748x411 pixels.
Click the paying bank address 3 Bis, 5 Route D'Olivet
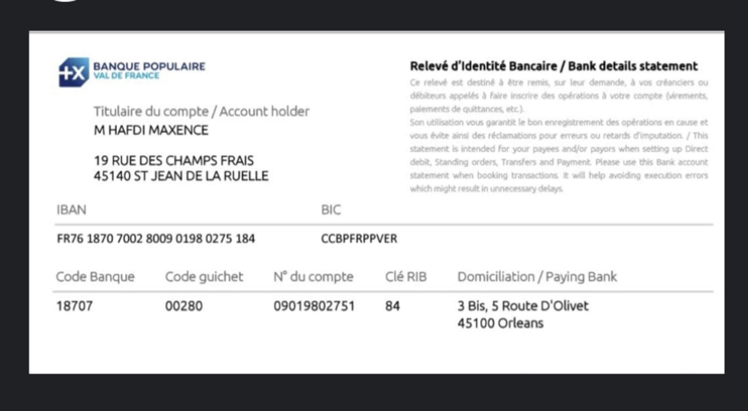[x=523, y=306]
